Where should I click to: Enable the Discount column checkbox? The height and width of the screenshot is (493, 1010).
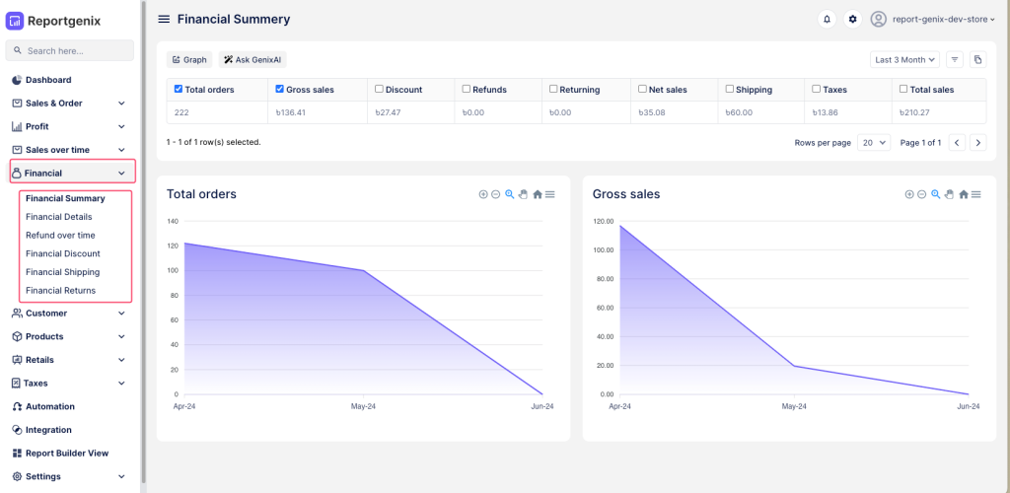[379, 89]
